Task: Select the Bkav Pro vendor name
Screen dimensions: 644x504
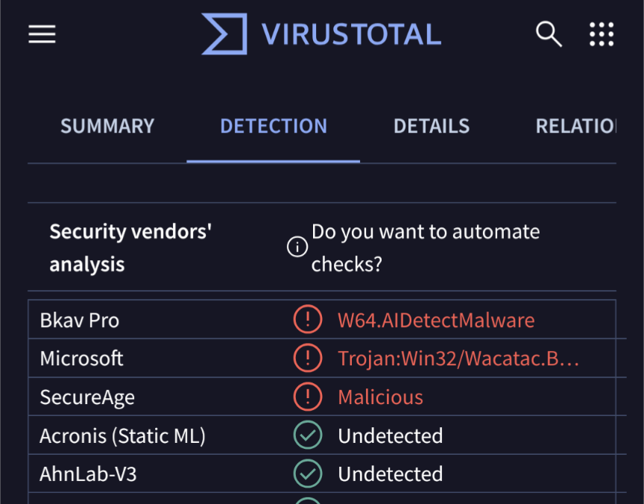Action: [x=79, y=320]
